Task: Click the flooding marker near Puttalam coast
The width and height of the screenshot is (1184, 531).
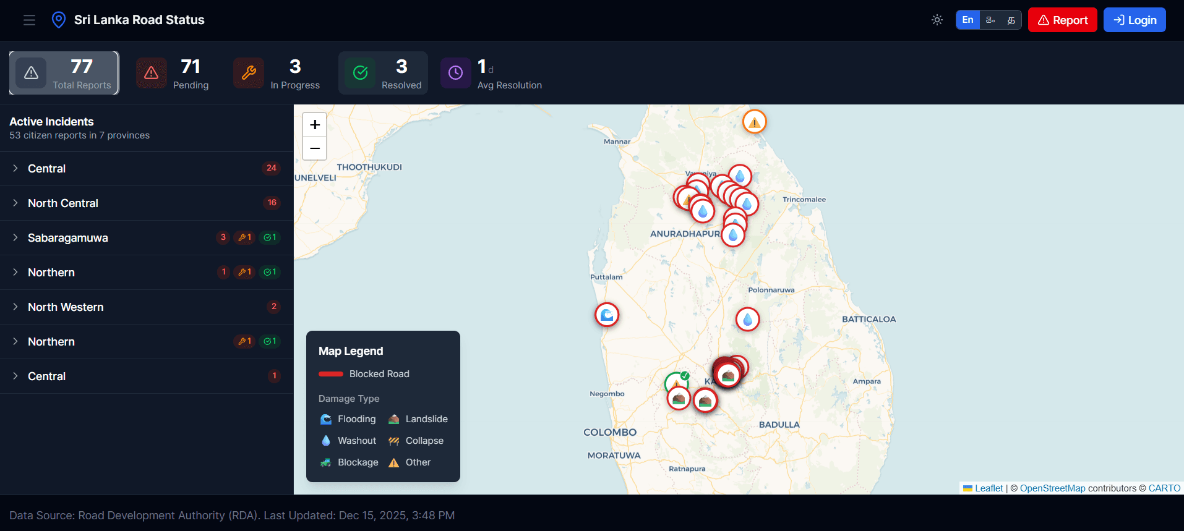Action: [607, 315]
